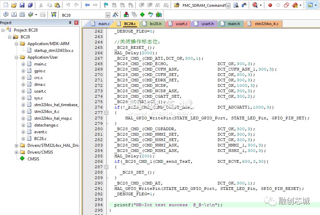320x215 pixels.
Task: Click the Find icon next to search box
Action: [236, 5]
